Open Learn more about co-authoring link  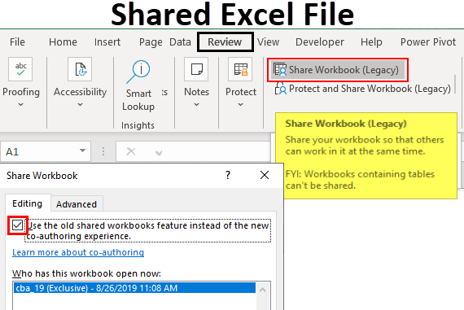point(78,252)
